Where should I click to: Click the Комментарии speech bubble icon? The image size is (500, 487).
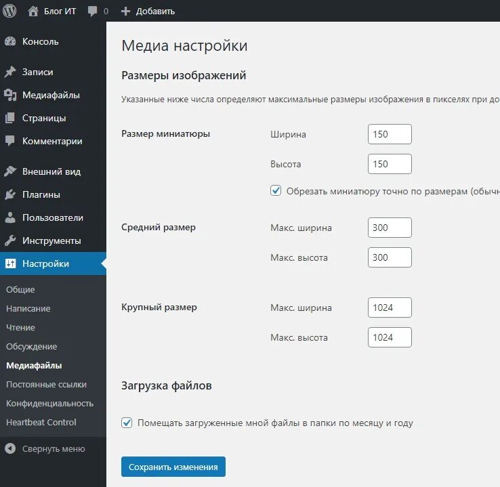(10, 141)
